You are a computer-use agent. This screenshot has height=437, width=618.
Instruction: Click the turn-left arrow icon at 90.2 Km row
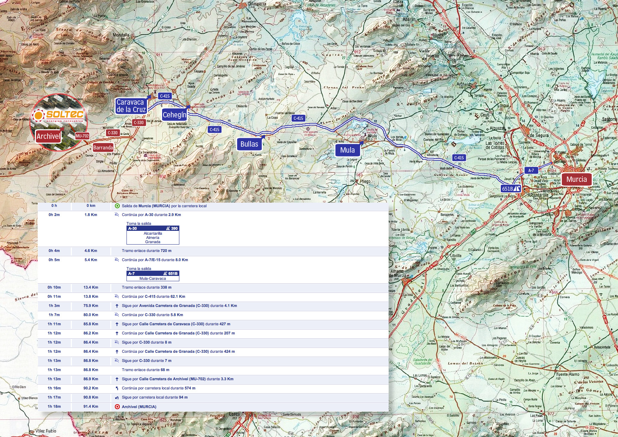pyautogui.click(x=117, y=388)
